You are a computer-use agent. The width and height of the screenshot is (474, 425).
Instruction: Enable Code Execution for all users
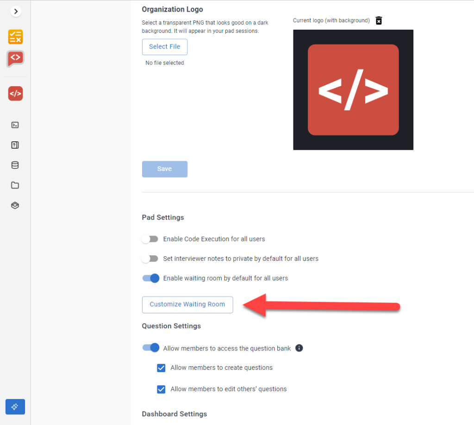(150, 239)
